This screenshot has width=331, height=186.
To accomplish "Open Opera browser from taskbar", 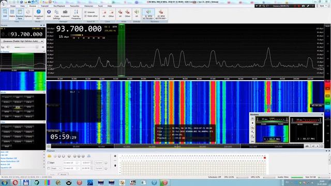I will coord(15,182).
